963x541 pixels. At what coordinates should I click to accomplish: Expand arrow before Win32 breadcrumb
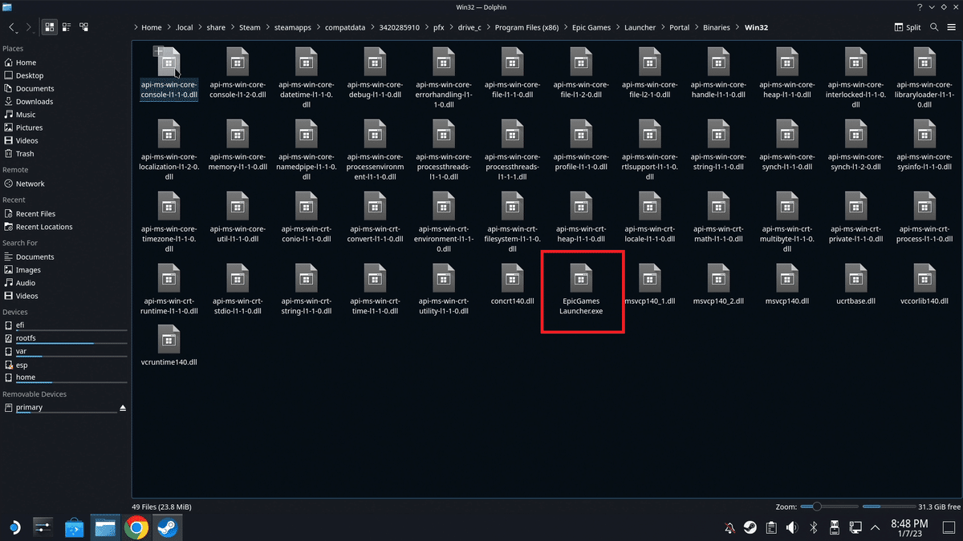coord(737,27)
